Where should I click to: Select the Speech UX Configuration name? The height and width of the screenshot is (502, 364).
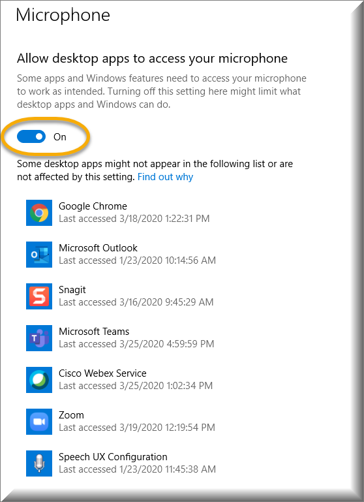pyautogui.click(x=113, y=457)
